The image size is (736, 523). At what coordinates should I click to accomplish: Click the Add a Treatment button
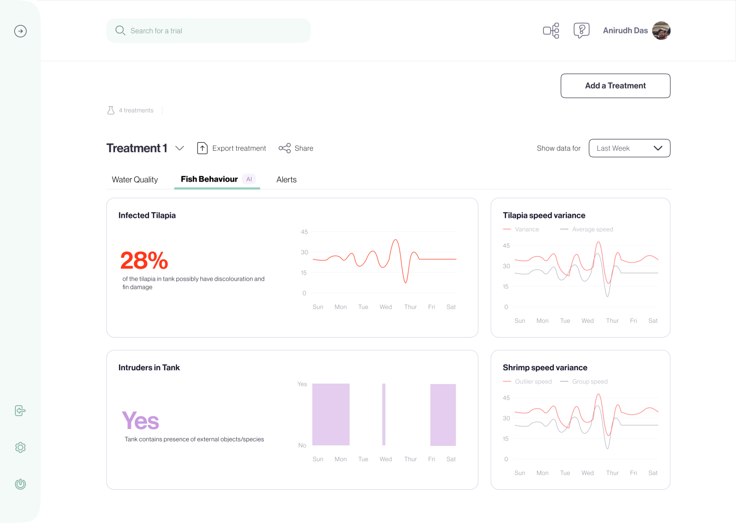click(x=615, y=86)
